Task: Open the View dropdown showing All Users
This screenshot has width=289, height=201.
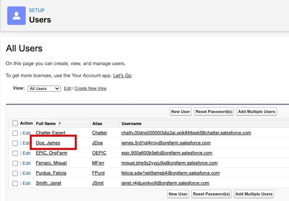Action: coord(44,88)
